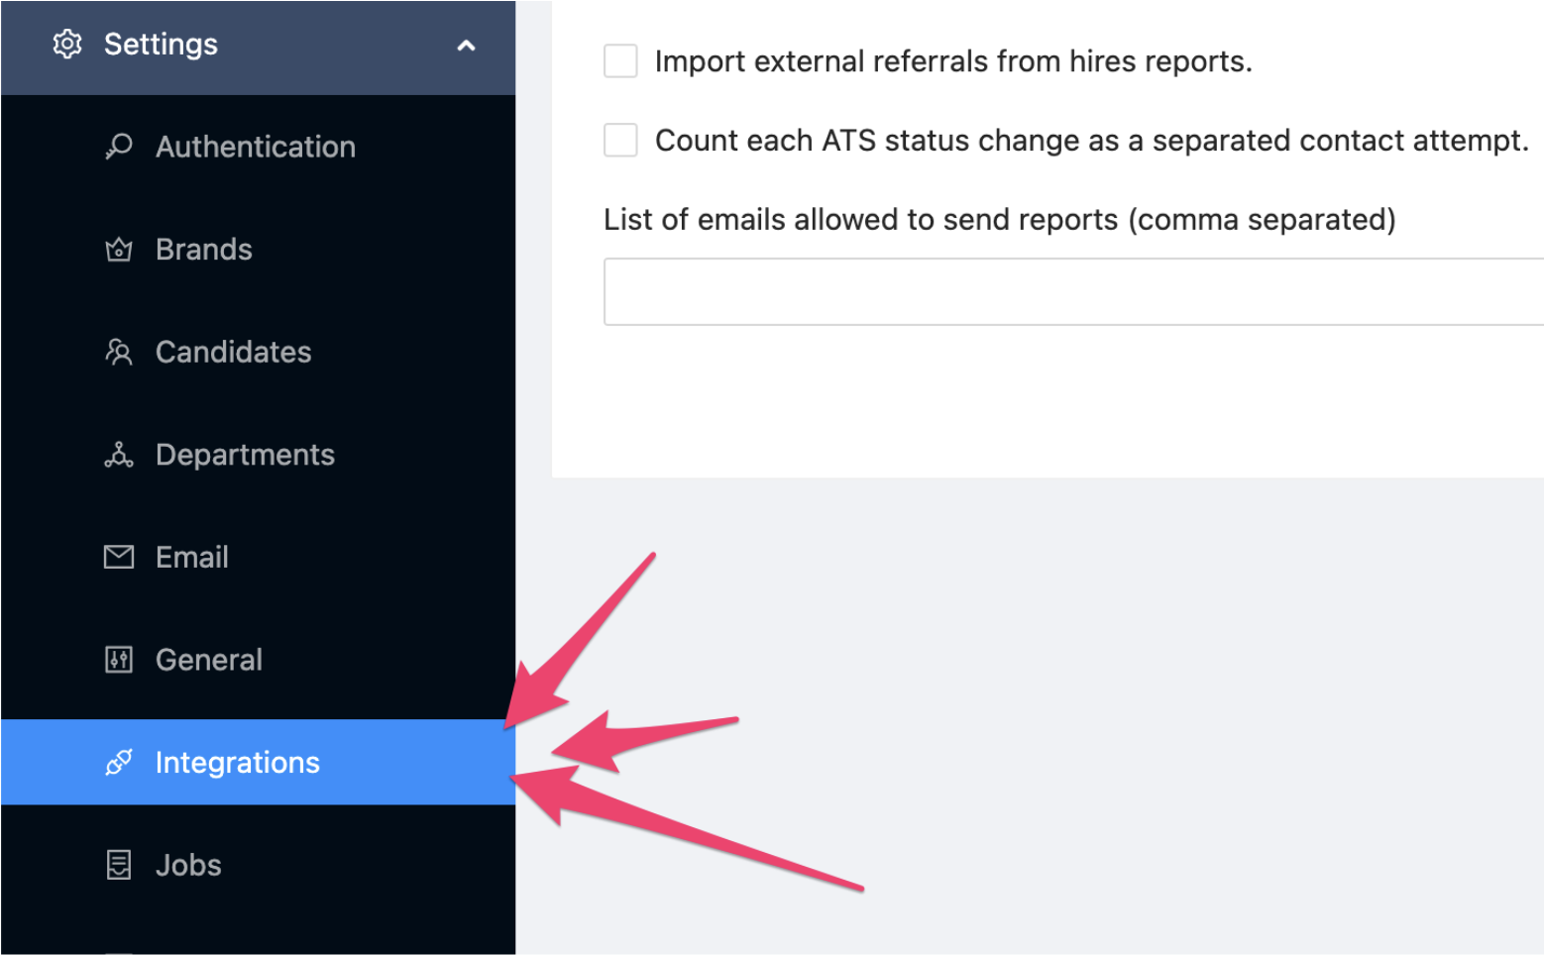1544x955 pixels.
Task: Click the Departments hierarchy icon
Action: 119,455
